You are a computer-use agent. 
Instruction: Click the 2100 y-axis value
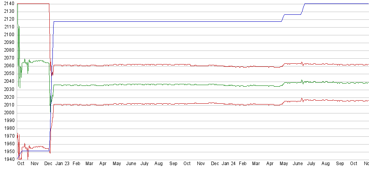8,35
